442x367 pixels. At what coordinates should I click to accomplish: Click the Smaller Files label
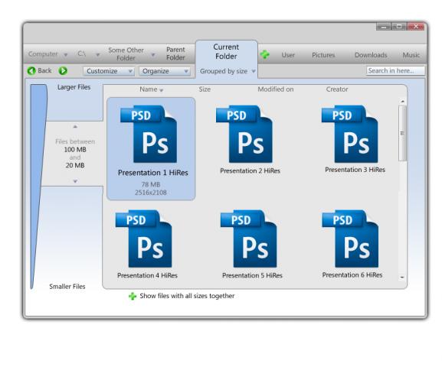[67, 287]
